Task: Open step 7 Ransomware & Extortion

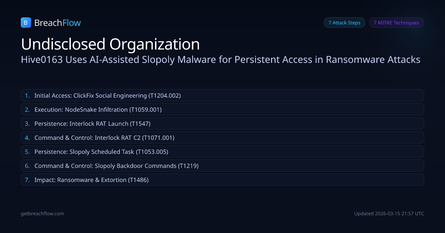Action: tap(222, 180)
